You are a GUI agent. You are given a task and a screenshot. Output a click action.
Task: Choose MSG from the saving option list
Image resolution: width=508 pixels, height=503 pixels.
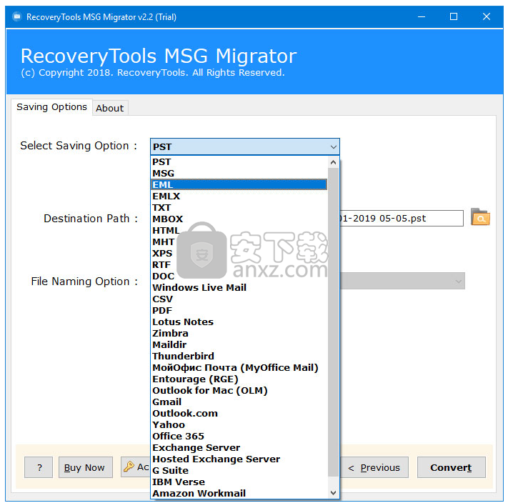[239, 173]
